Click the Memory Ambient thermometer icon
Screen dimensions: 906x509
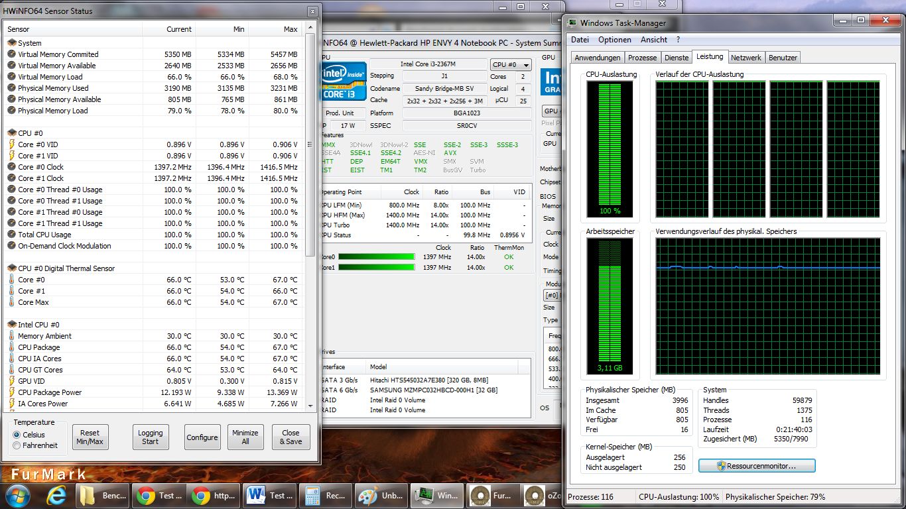click(11, 336)
